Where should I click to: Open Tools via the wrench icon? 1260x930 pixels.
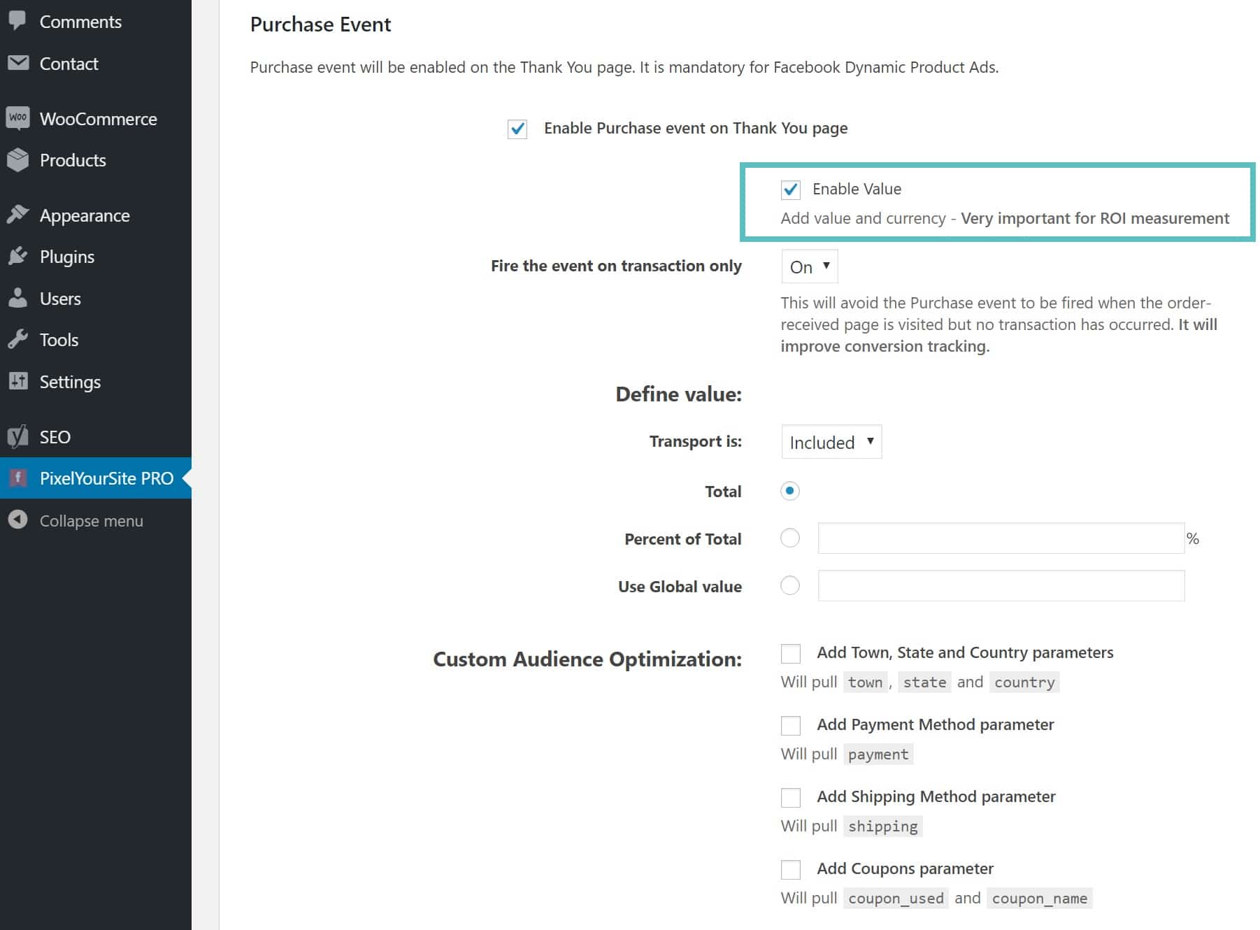(18, 339)
